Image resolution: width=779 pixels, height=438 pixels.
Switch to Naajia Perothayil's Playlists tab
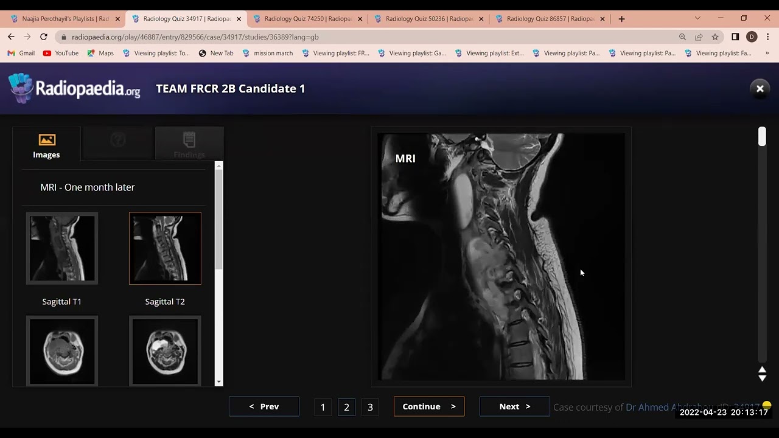65,19
